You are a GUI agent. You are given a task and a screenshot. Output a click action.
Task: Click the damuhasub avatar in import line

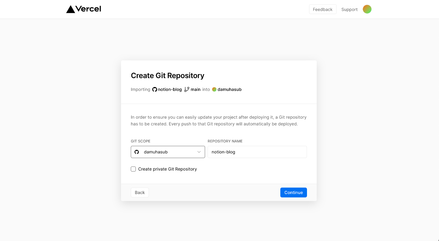tap(214, 90)
